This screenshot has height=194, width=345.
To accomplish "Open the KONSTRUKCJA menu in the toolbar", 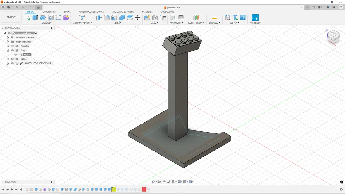I will pyautogui.click(x=196, y=22).
